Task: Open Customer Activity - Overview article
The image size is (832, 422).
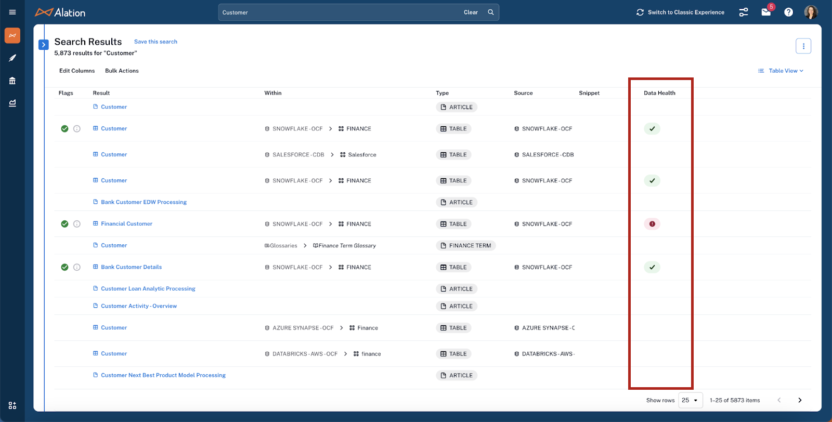Action: pyautogui.click(x=139, y=306)
